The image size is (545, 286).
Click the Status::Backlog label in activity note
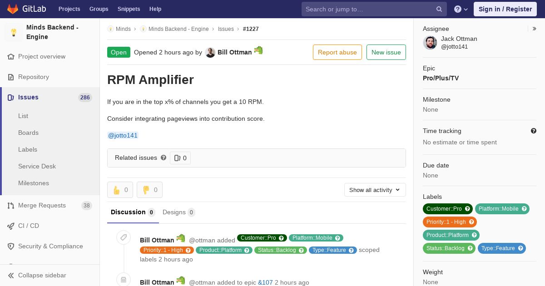281,250
